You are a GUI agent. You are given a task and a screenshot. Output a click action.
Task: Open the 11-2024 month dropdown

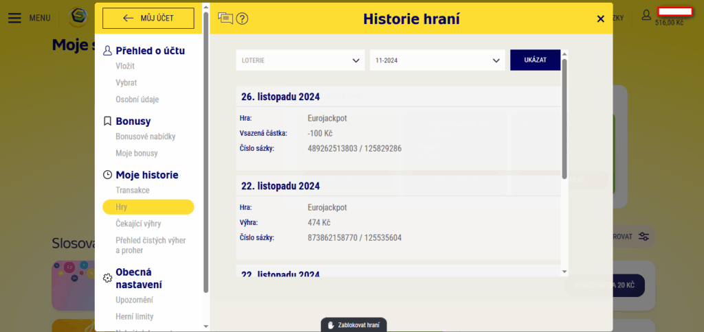(436, 60)
